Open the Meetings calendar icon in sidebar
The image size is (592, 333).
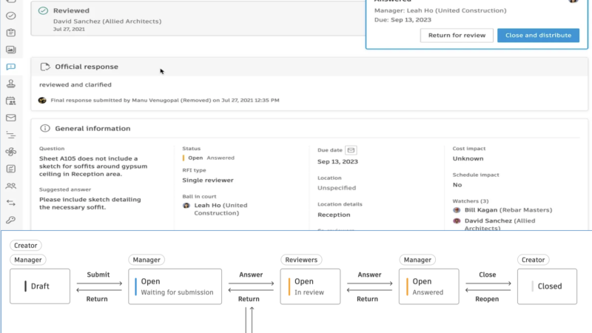pos(10,101)
